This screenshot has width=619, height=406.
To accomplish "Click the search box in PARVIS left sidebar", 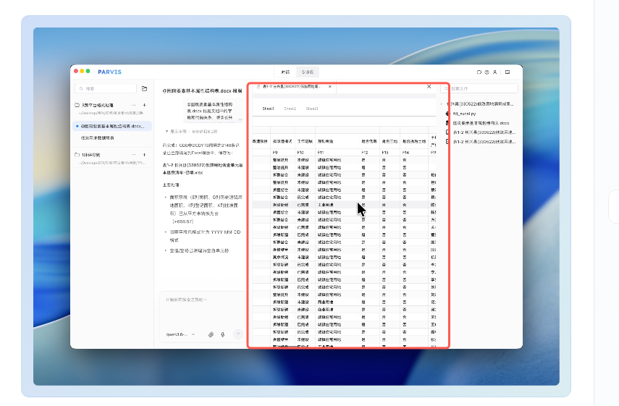I will (x=106, y=89).
